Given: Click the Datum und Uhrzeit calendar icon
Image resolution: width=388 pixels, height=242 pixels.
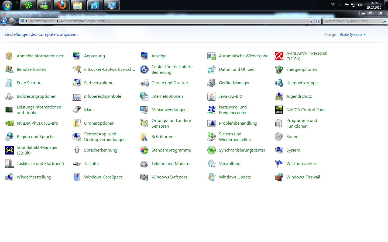Looking at the screenshot, I should coord(211,69).
